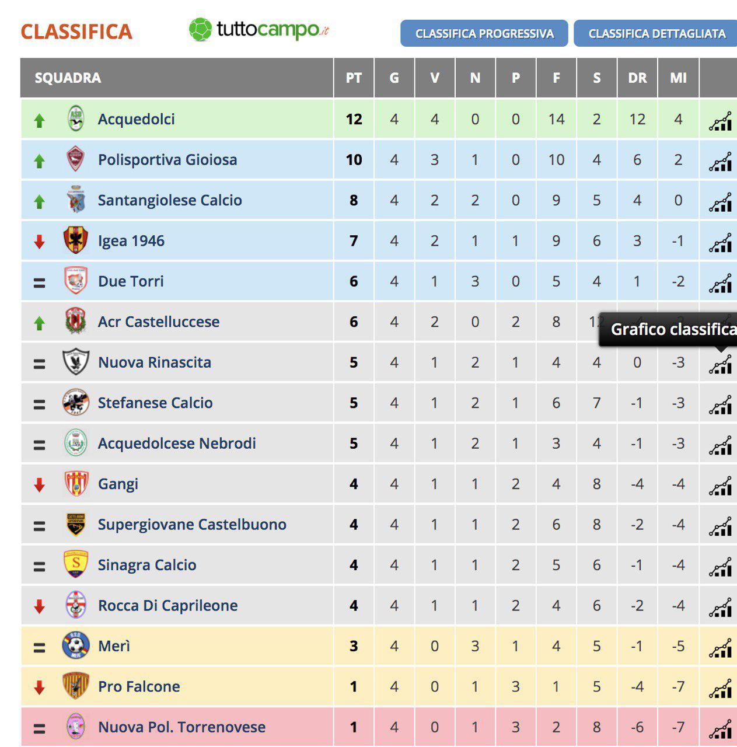Open Supergiovane Castelbuono team page
The height and width of the screenshot is (747, 737).
click(192, 524)
